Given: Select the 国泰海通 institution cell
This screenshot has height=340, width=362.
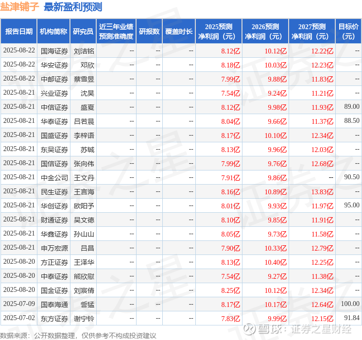Looking at the screenshot, I should click(54, 305).
